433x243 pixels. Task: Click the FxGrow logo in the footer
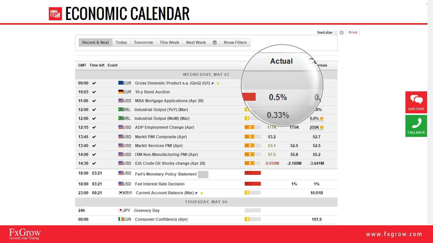coord(25,234)
